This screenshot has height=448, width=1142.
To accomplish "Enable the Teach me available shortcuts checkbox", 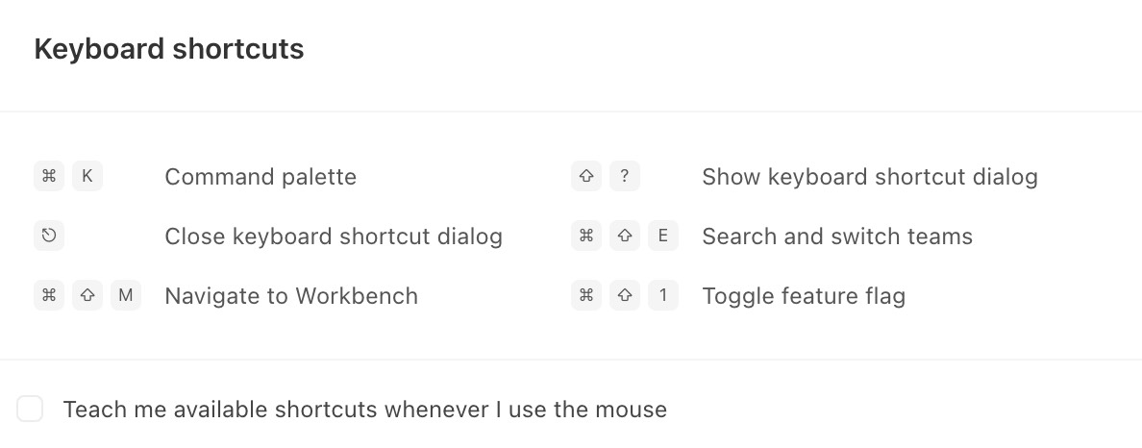I will [30, 409].
